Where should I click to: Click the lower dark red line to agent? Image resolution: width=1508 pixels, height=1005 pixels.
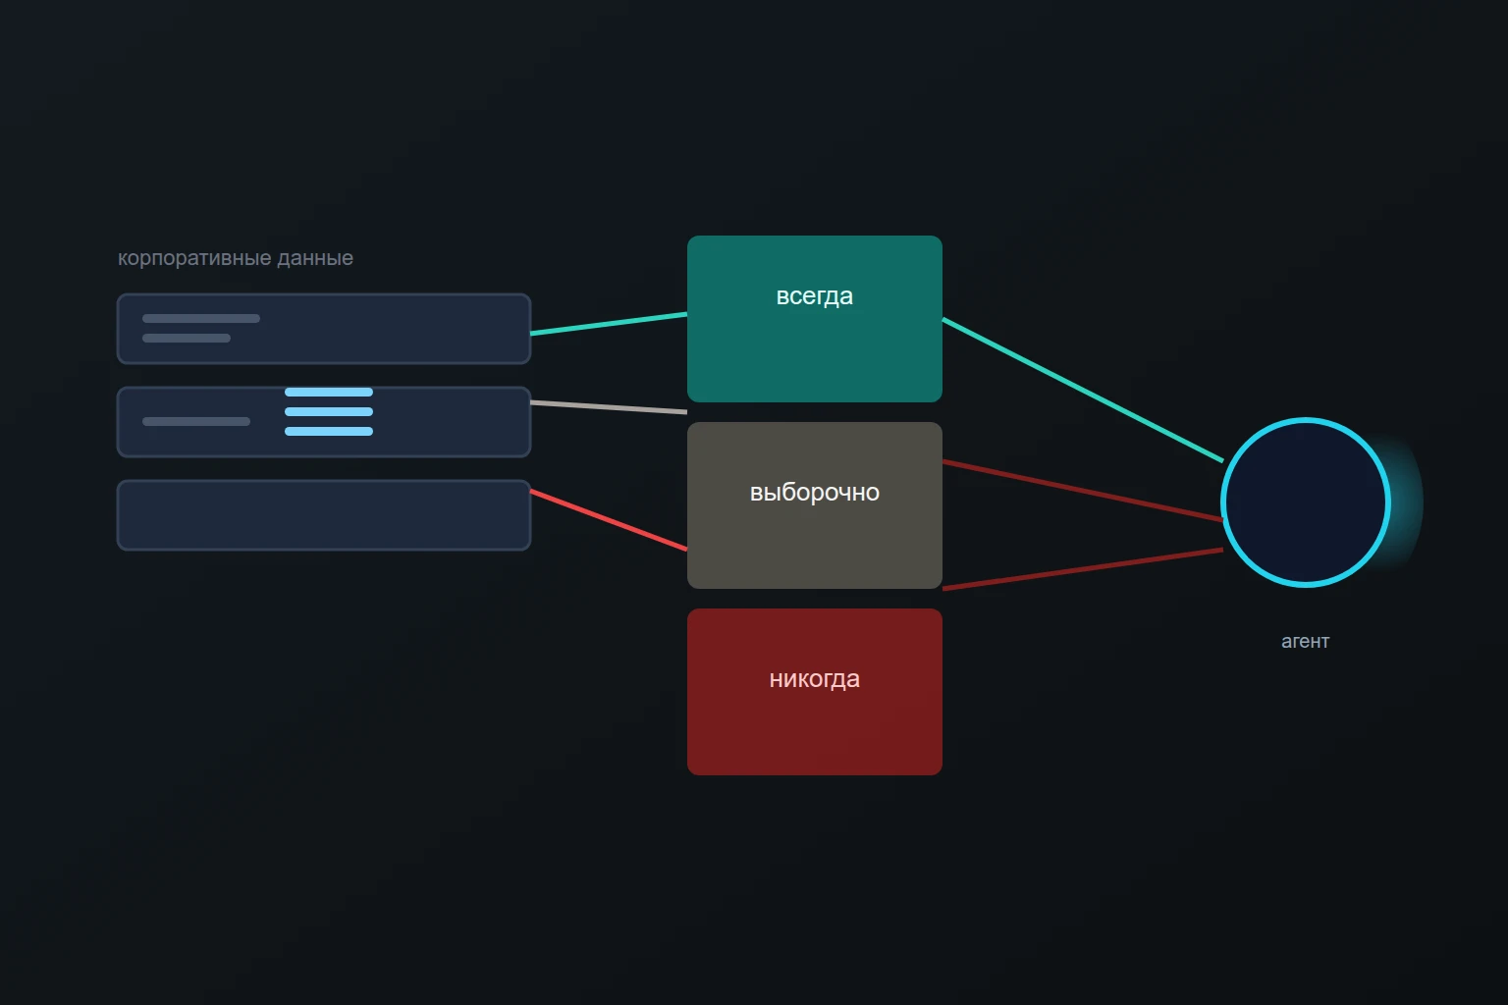click(x=1083, y=569)
